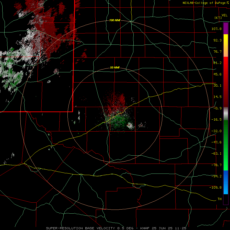Click the 14.5 legend value
The image size is (230, 230).
[217, 97]
